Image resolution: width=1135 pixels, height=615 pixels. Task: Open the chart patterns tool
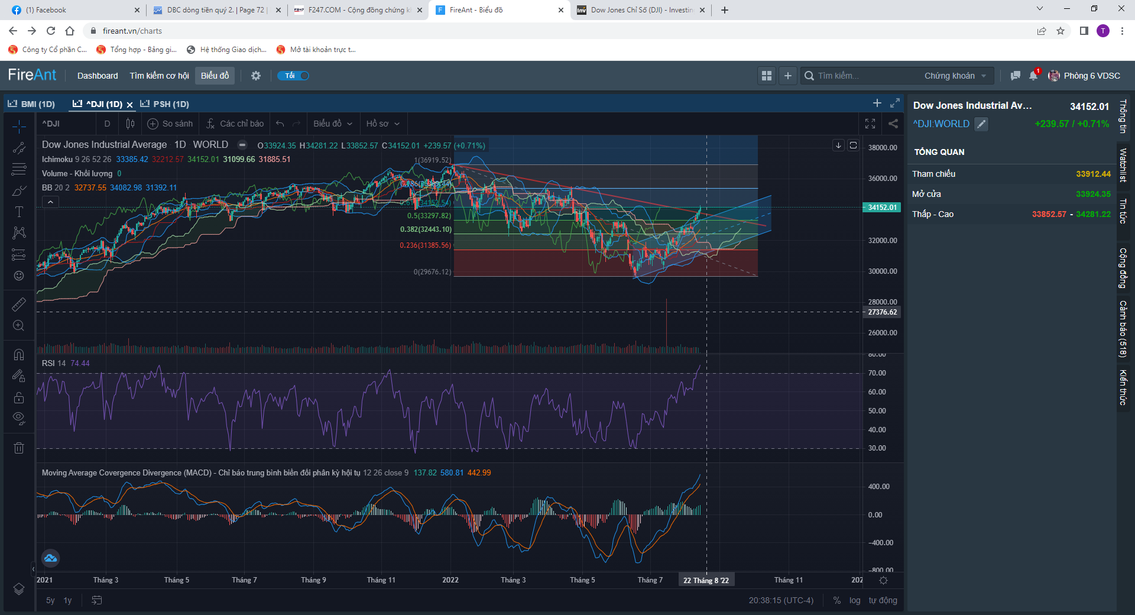(x=19, y=233)
